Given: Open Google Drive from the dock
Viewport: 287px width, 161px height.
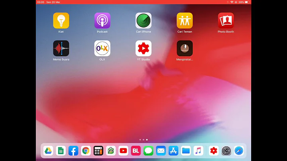Looking at the screenshot, I should click(48, 151).
